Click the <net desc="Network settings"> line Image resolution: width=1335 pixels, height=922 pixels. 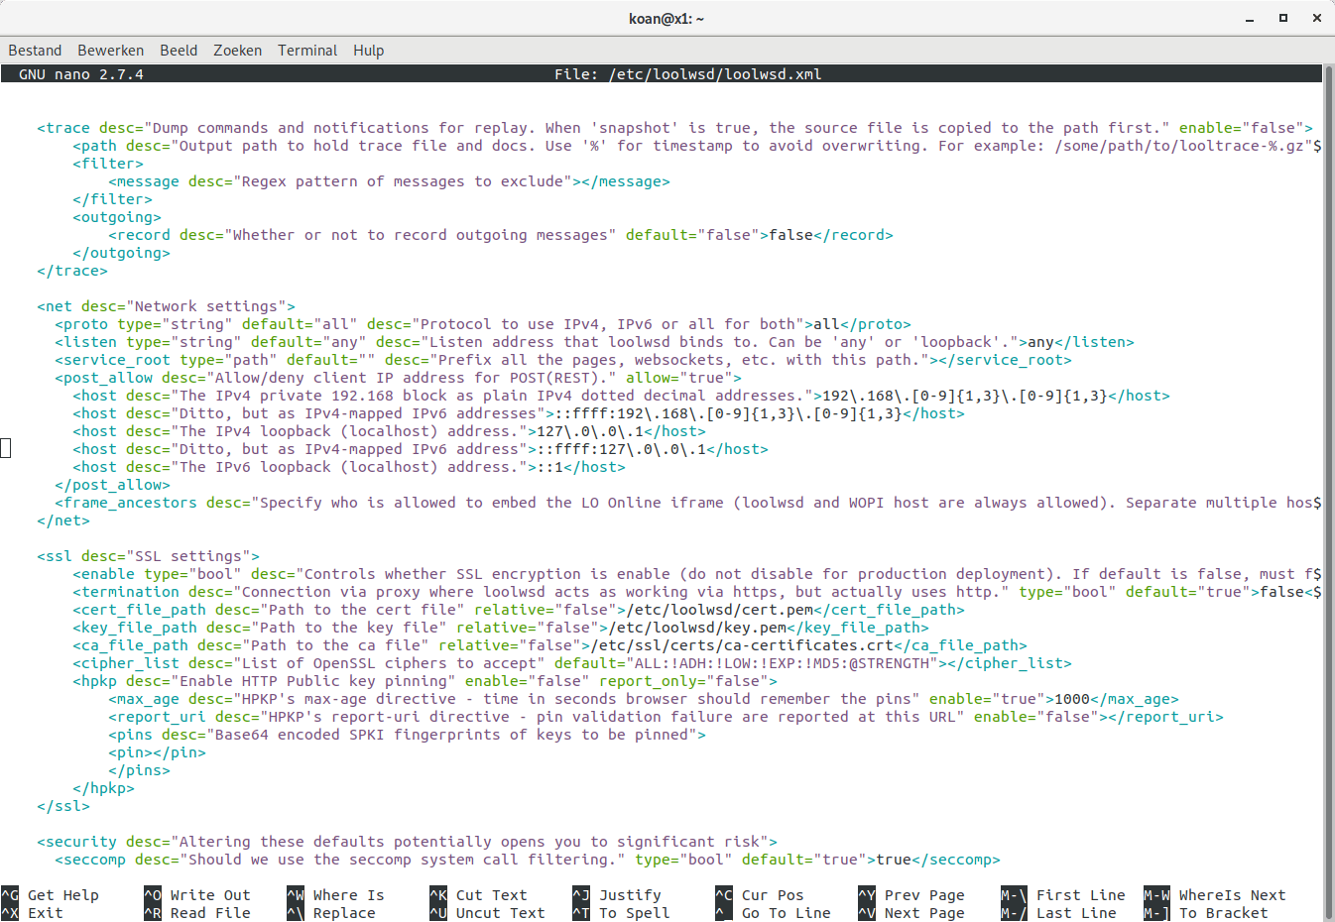[x=166, y=306]
